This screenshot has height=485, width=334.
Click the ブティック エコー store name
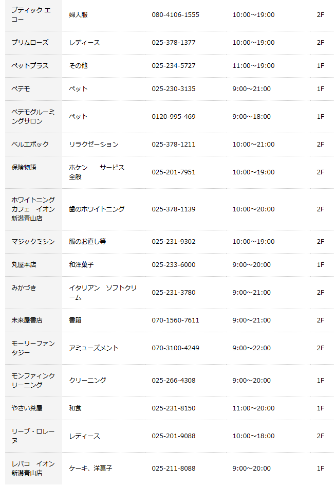click(x=31, y=14)
